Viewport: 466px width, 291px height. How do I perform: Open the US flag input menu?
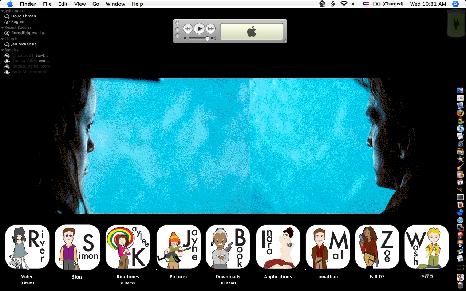[366, 4]
